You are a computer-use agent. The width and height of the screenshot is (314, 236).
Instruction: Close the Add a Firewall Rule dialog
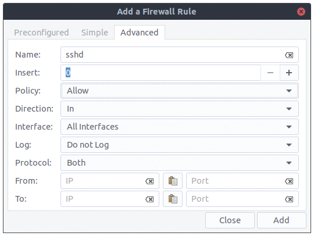click(301, 12)
